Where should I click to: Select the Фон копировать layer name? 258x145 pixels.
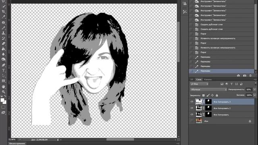coord(221,114)
